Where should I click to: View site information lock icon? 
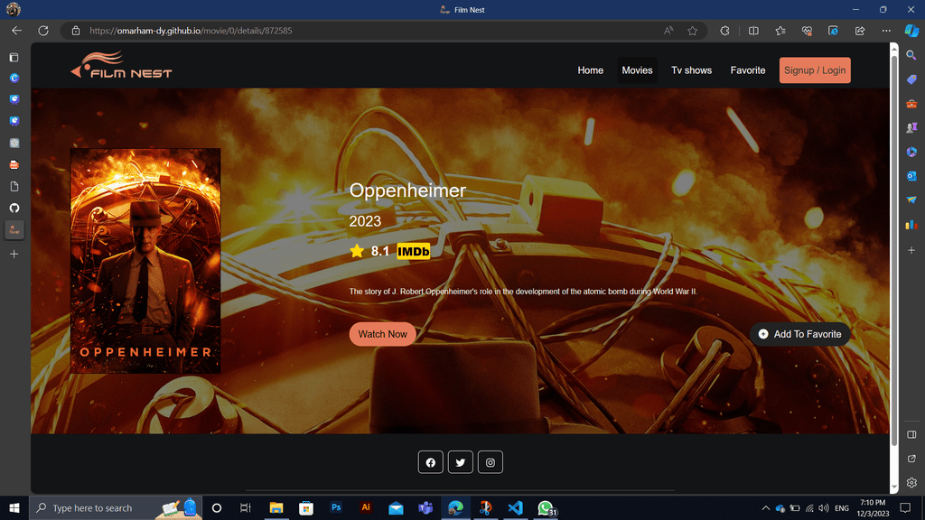pyautogui.click(x=76, y=31)
